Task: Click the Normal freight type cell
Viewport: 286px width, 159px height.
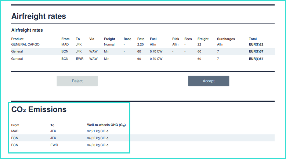Action: pyautogui.click(x=109, y=44)
